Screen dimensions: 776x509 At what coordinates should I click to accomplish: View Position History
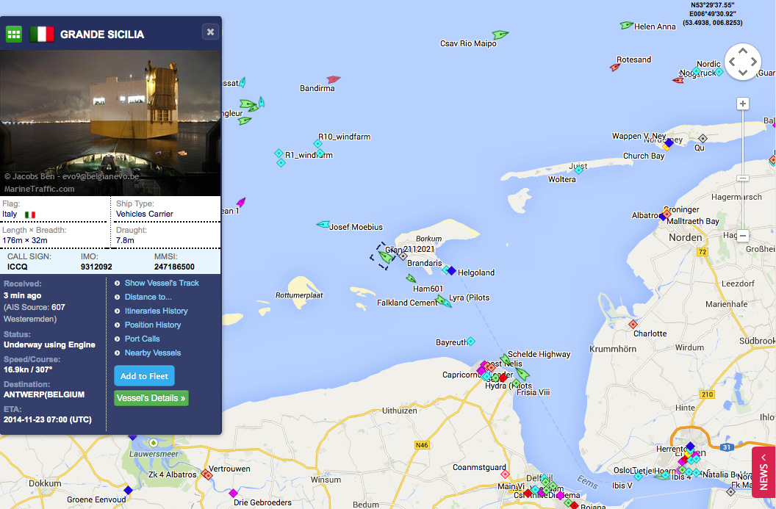(x=152, y=325)
